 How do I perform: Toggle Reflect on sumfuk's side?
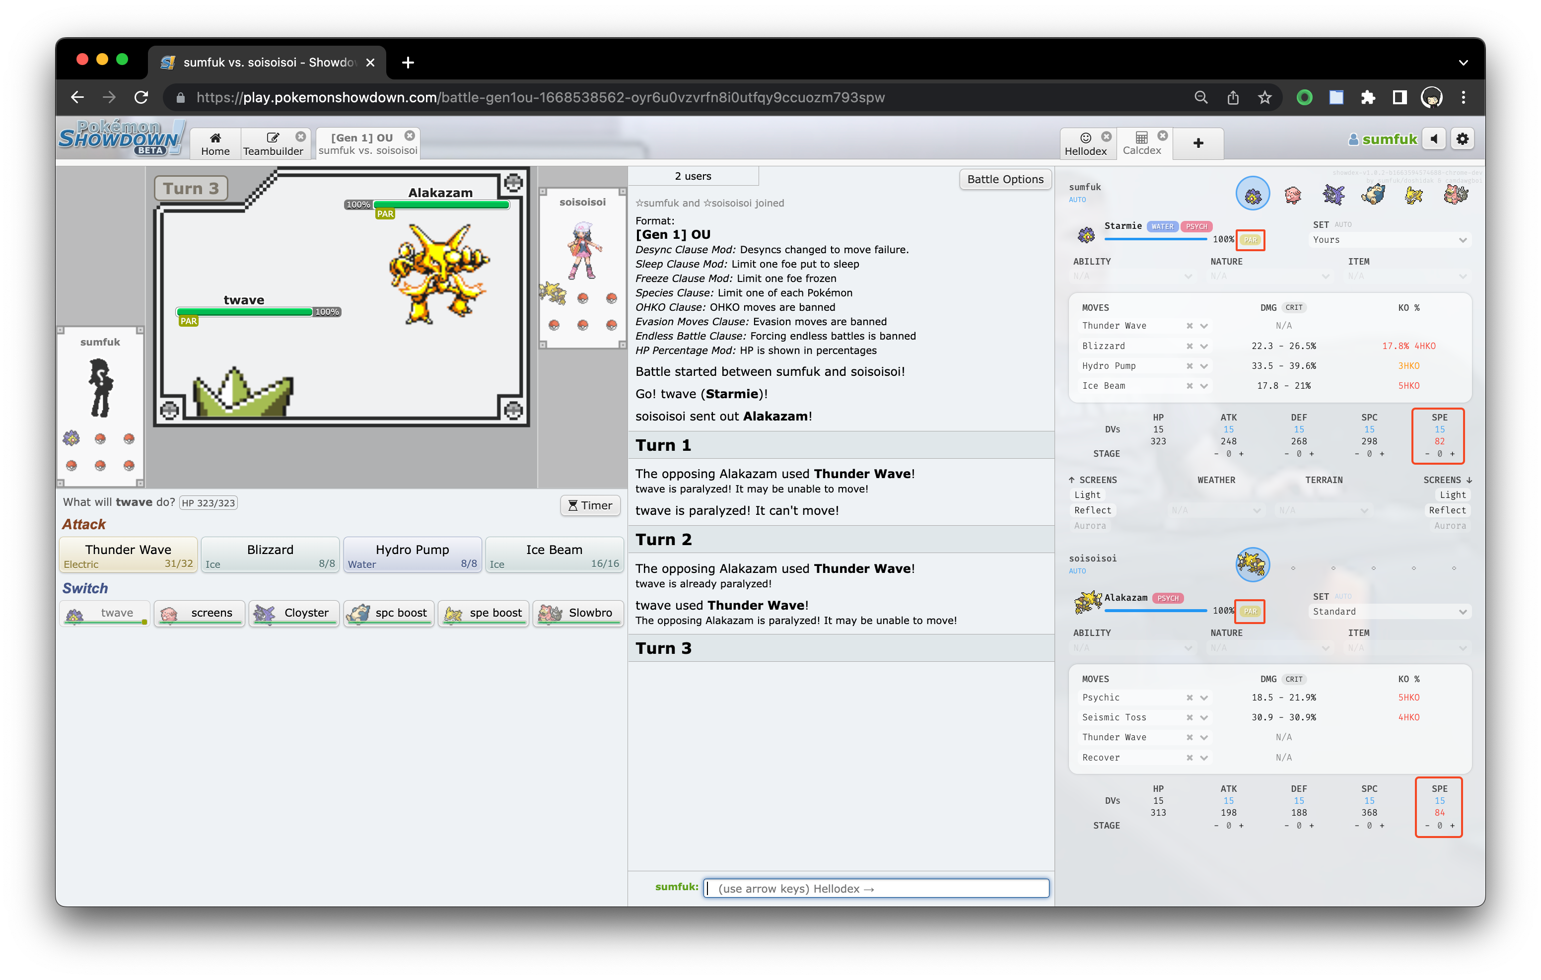click(1092, 510)
